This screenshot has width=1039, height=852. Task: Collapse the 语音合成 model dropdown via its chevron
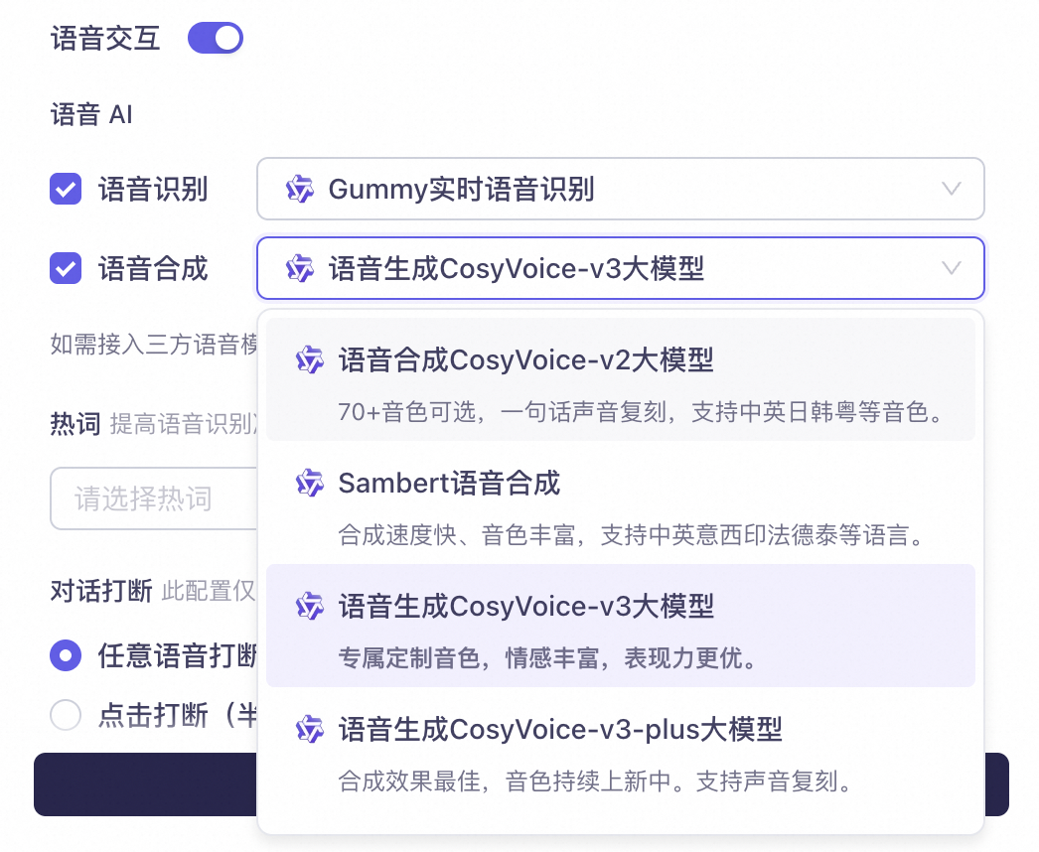pos(951,268)
